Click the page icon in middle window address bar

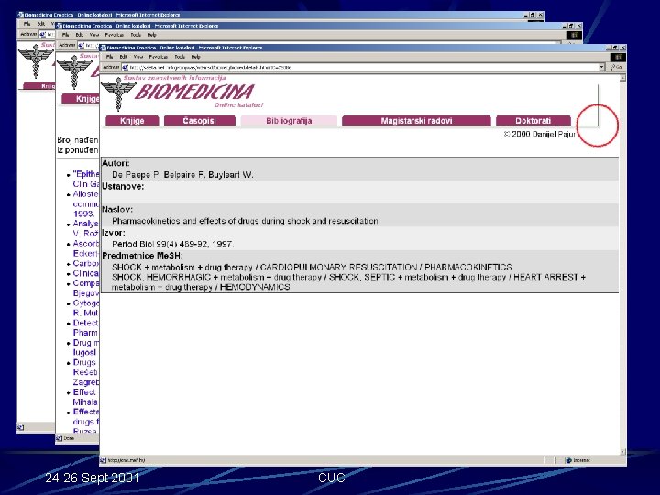82,45
